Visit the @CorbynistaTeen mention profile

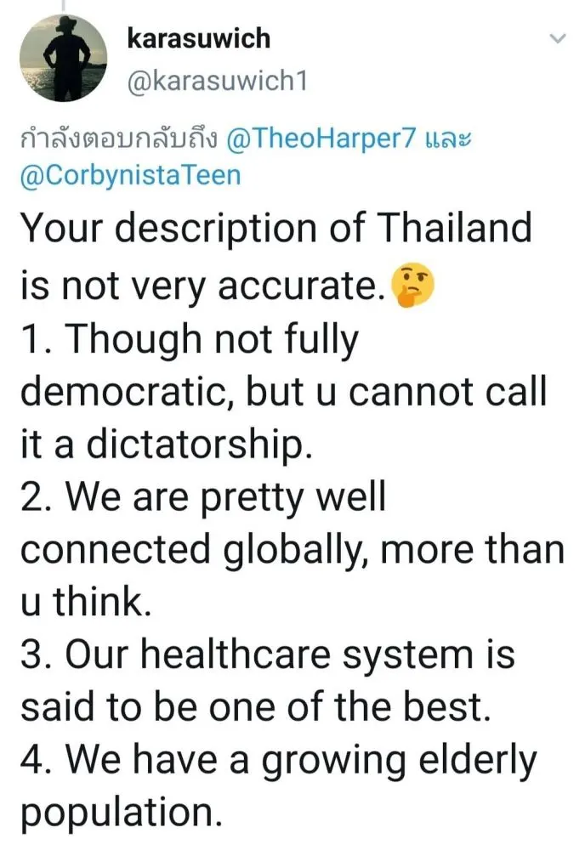[x=129, y=175]
